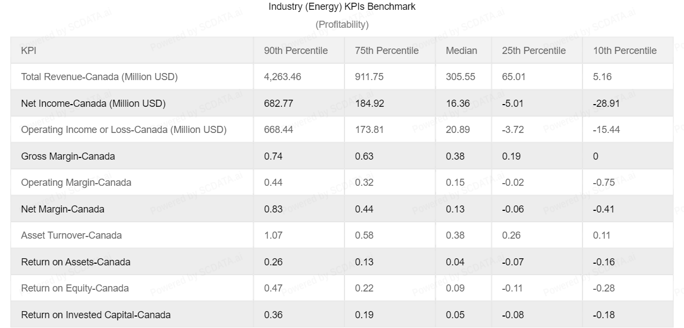
Task: Click the Median column header
Action: point(461,51)
